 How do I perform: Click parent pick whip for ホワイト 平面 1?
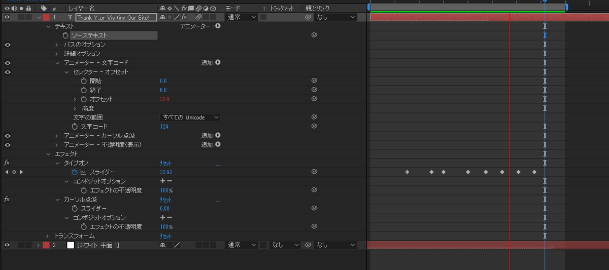tap(308, 245)
